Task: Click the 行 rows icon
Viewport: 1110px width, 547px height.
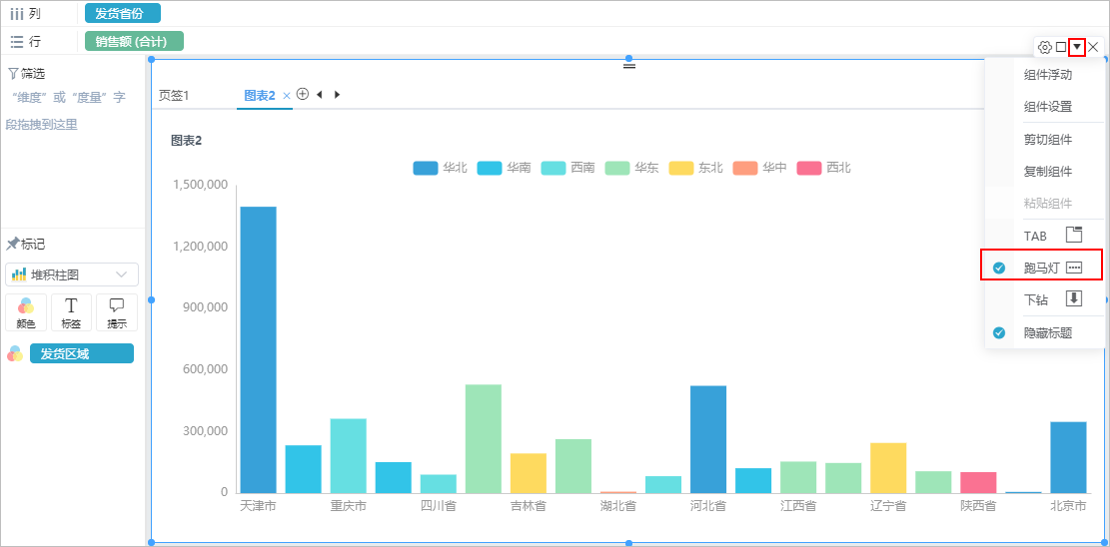Action: pos(17,42)
